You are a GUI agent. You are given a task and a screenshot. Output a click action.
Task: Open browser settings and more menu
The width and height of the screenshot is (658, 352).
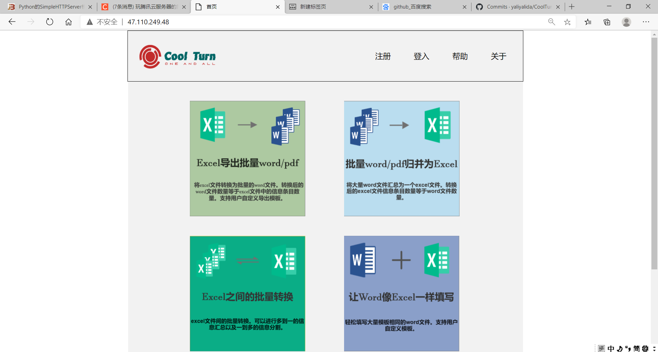pos(646,22)
